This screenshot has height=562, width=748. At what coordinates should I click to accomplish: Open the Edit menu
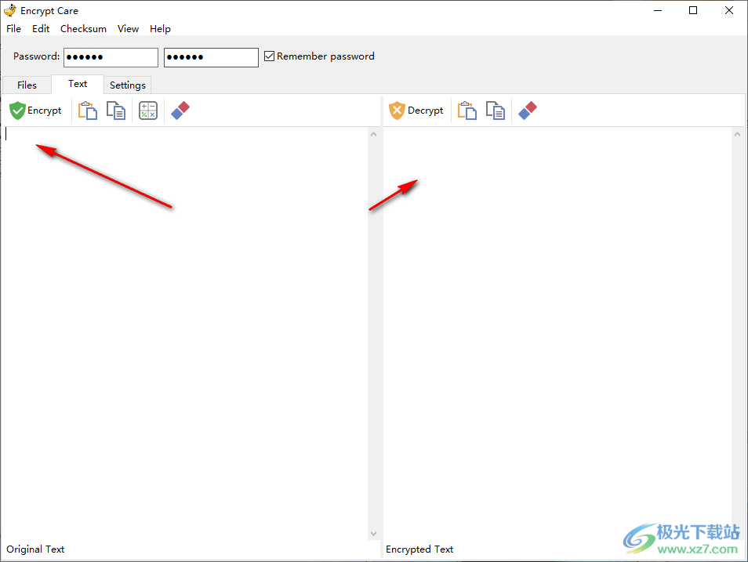pyautogui.click(x=41, y=29)
